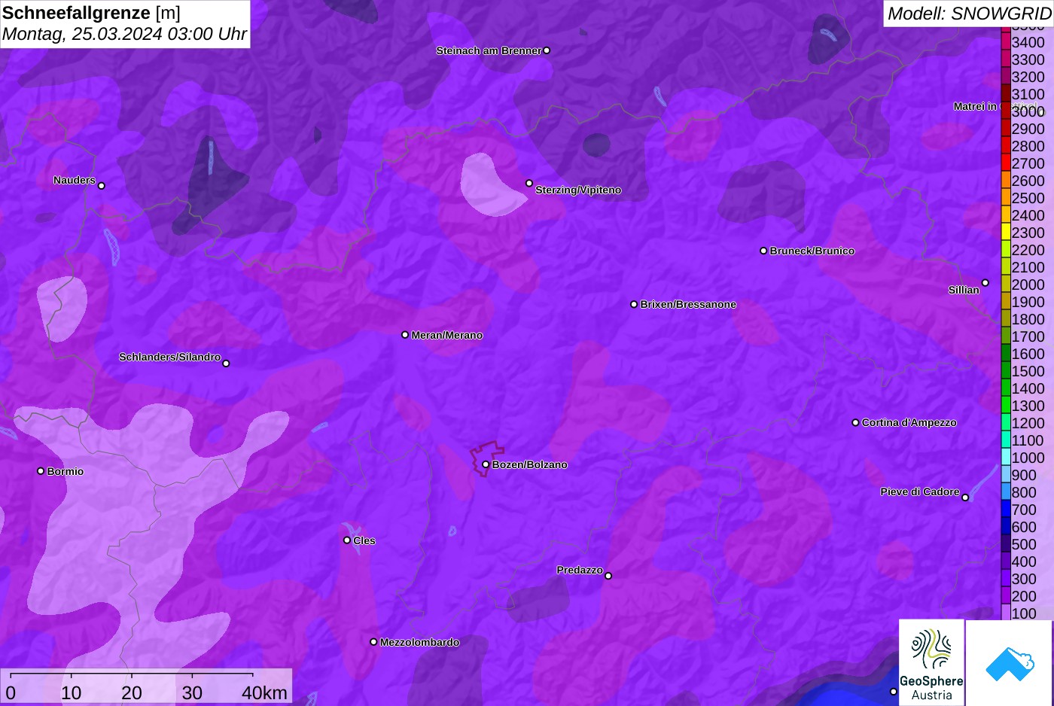Click the 2000 legend value
This screenshot has width=1054, height=706.
point(1028,285)
